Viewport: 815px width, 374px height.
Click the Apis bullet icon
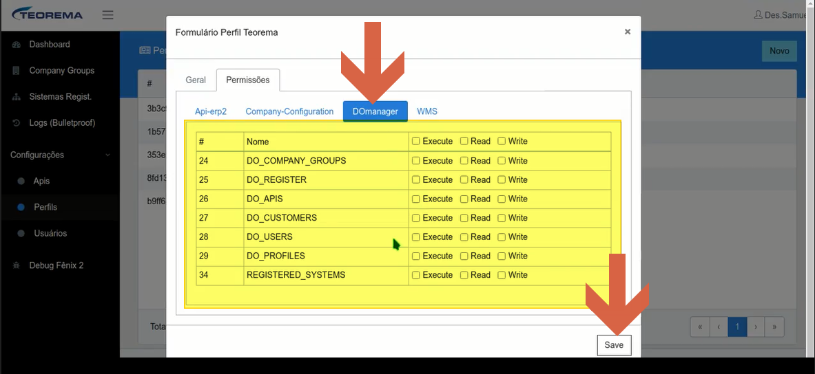coord(21,181)
